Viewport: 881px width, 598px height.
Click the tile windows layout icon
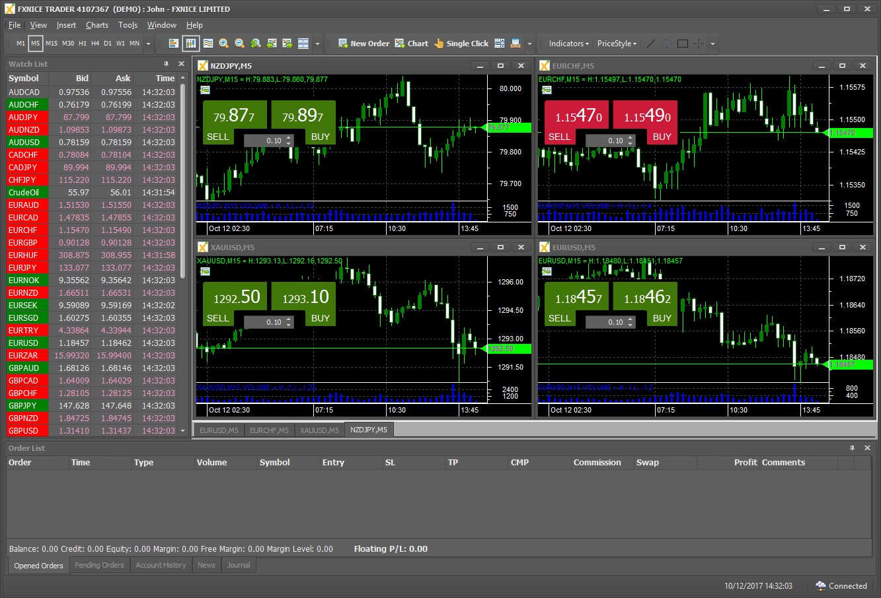click(x=303, y=44)
